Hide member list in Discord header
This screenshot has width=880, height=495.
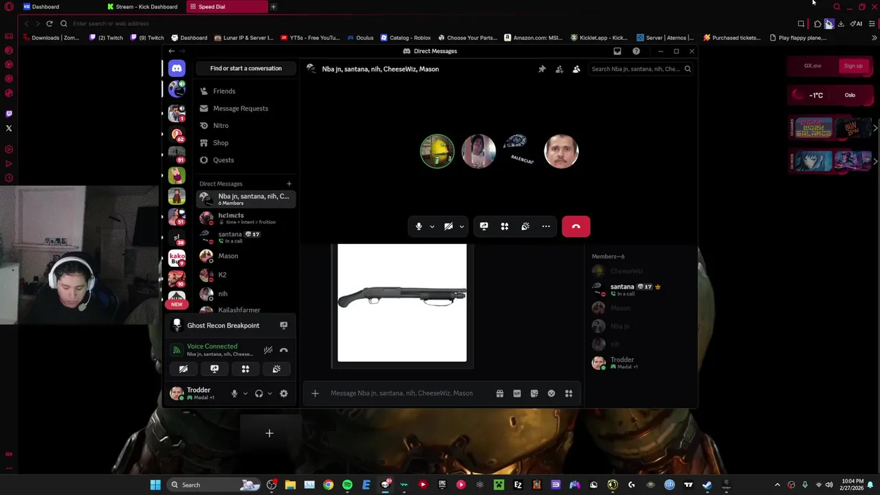coord(576,69)
